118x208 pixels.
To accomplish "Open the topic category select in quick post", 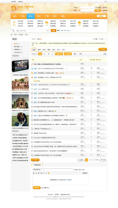I will click(x=38, y=170).
